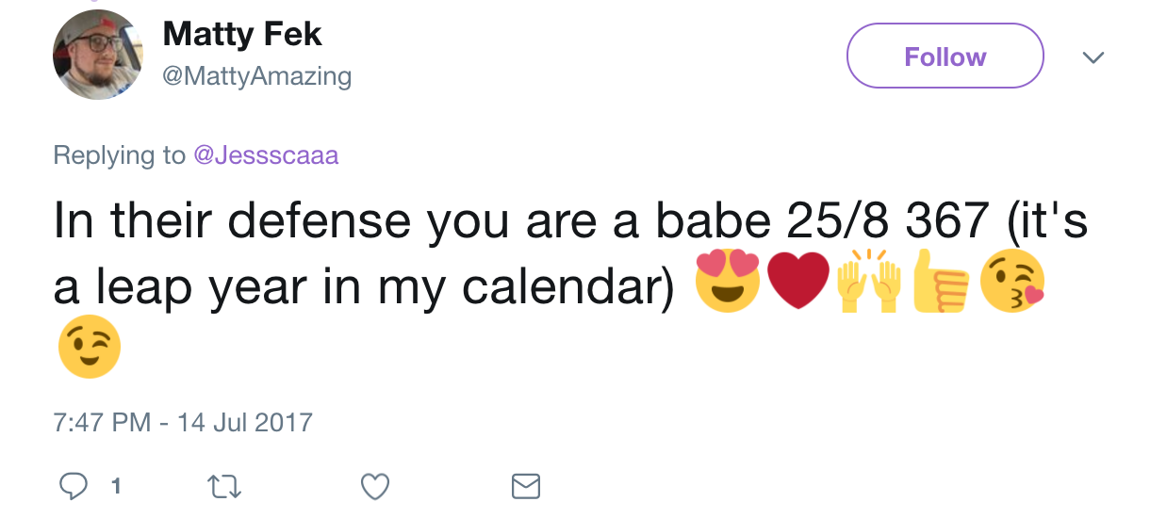This screenshot has height=518, width=1167.
Task: Visit the @MattyAmazing handle
Action: point(257,76)
